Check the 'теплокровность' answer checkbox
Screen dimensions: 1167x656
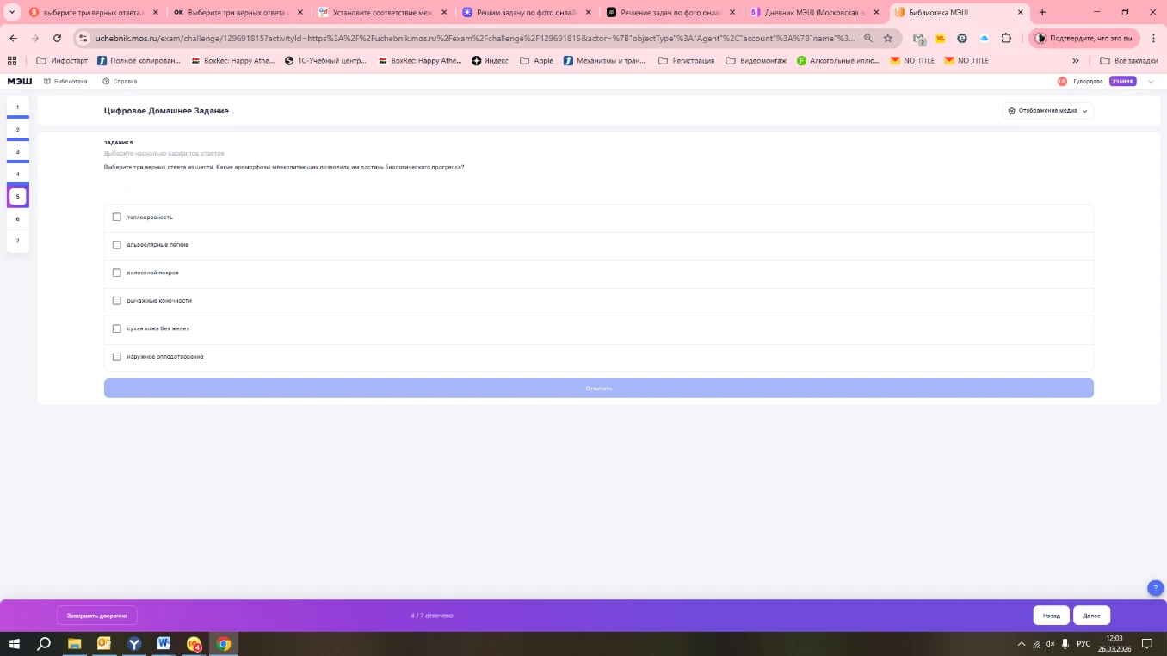pos(117,217)
